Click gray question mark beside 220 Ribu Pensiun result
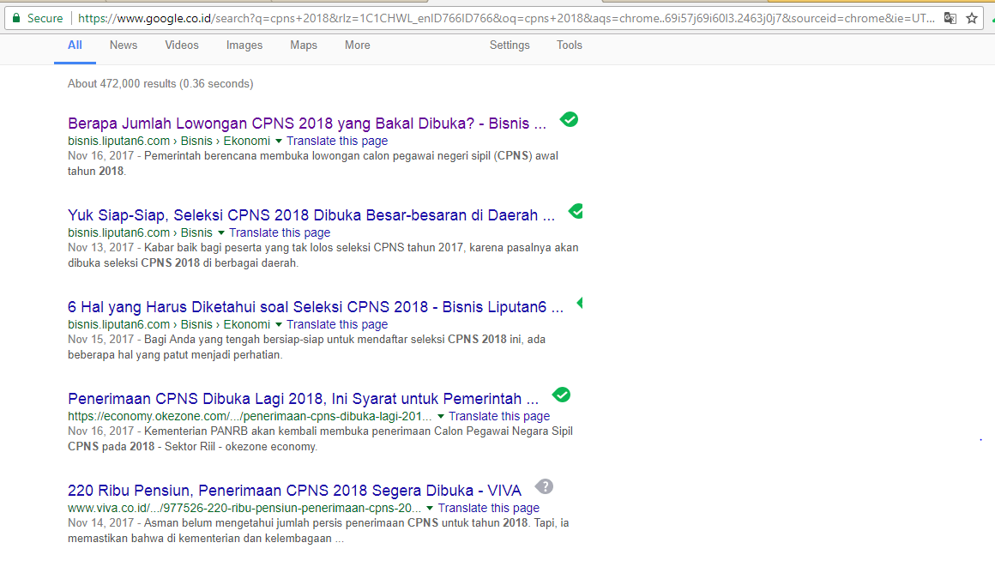The width and height of the screenshot is (995, 579). pos(544,487)
